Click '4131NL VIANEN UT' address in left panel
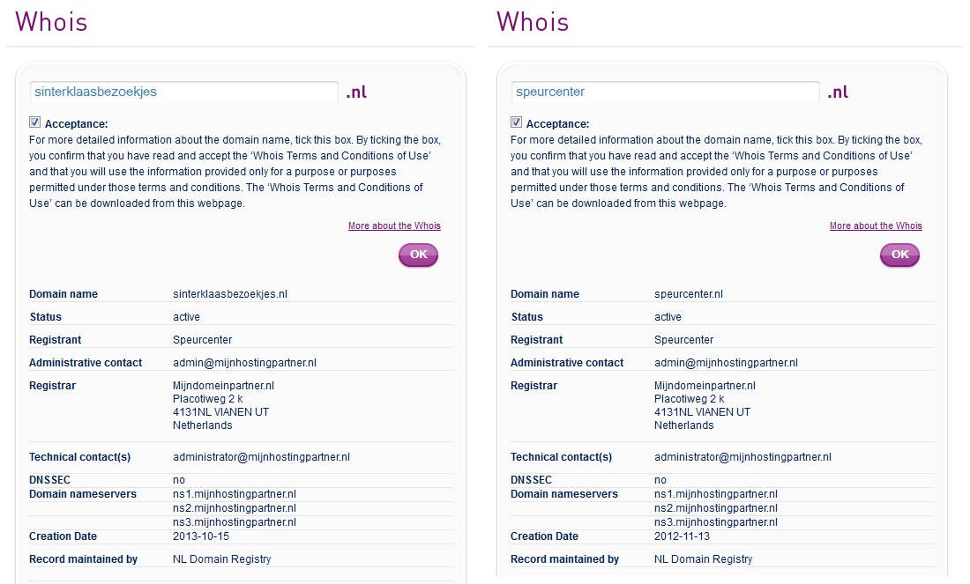The image size is (970, 584). click(x=220, y=412)
